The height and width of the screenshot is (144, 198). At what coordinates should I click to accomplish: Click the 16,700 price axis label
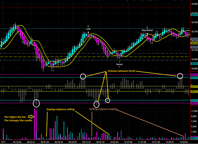tap(194, 50)
